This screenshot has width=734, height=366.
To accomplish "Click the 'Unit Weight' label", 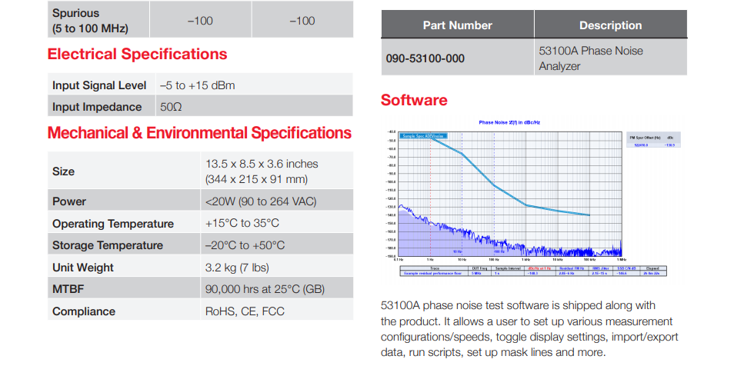I will pyautogui.click(x=83, y=268).
